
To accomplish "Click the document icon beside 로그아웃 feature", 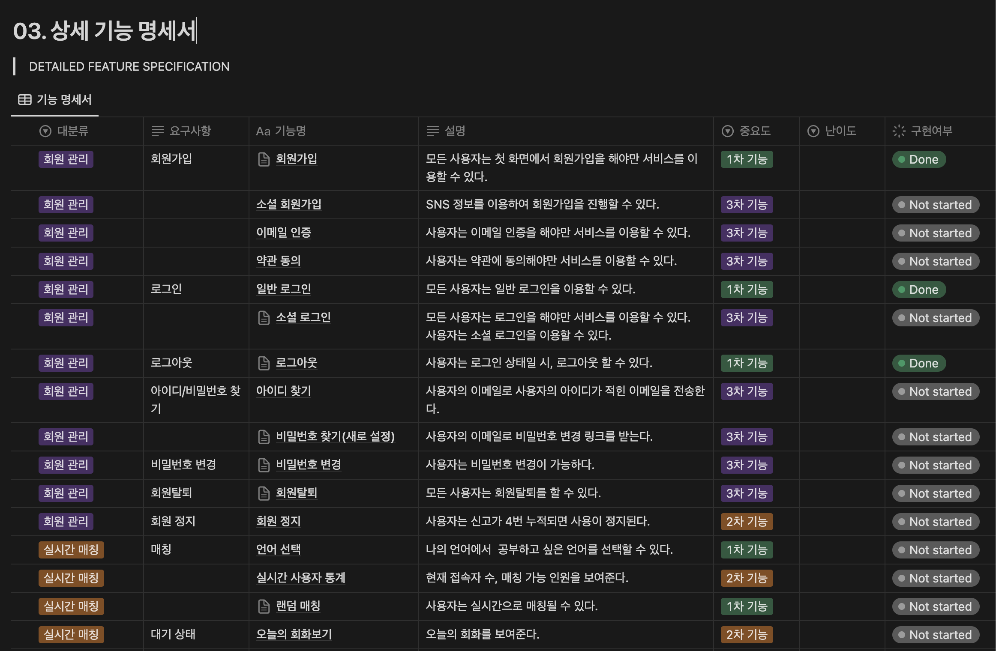I will pos(264,363).
